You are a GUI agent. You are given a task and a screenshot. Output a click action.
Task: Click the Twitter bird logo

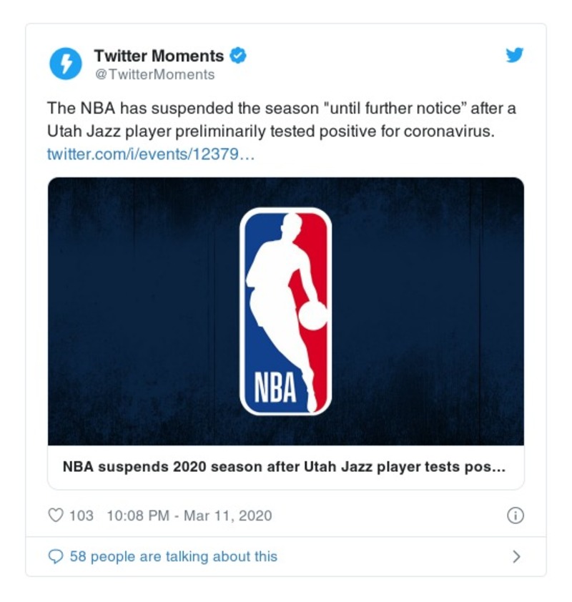[x=515, y=56]
